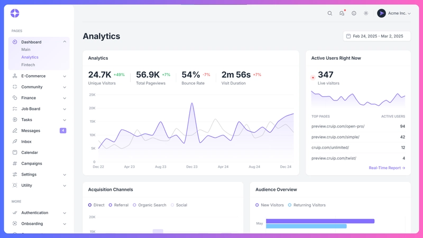Collapse the Dashboard sidebar section

pyautogui.click(x=65, y=42)
